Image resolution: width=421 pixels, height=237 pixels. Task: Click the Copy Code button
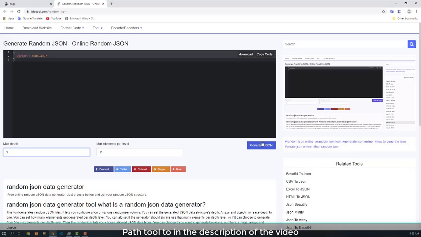coord(264,54)
